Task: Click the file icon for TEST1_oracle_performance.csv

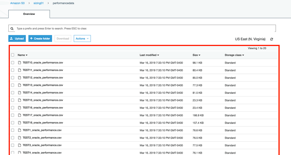Action: pos(19,130)
